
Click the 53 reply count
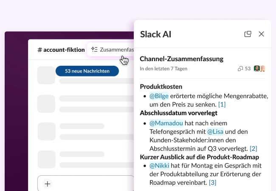point(248,69)
